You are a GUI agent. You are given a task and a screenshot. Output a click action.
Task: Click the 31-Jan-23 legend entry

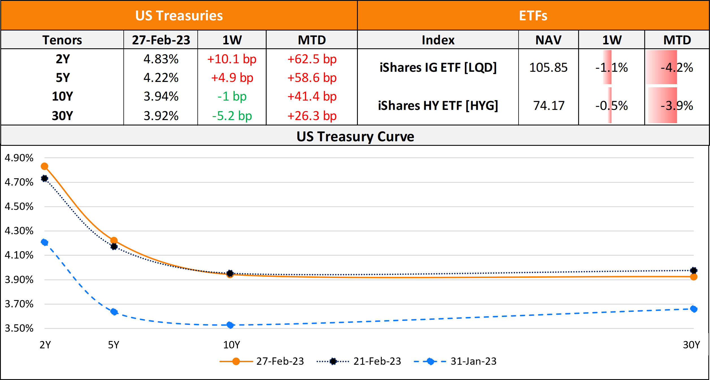[455, 361]
